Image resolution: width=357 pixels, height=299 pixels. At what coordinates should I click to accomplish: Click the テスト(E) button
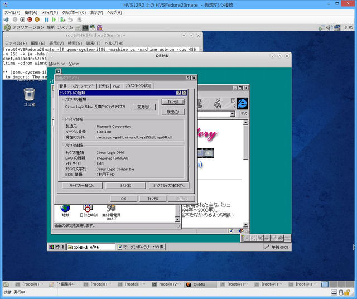pyautogui.click(x=126, y=186)
